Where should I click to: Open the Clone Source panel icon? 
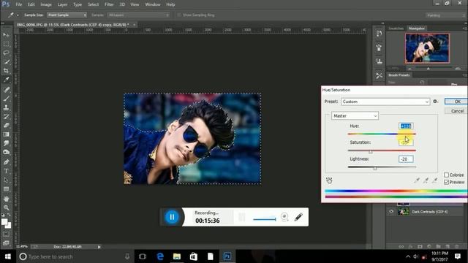379,61
